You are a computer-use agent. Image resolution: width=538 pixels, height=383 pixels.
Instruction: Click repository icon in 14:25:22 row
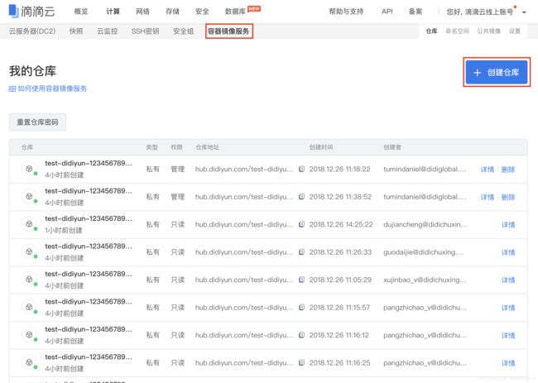tap(30, 224)
